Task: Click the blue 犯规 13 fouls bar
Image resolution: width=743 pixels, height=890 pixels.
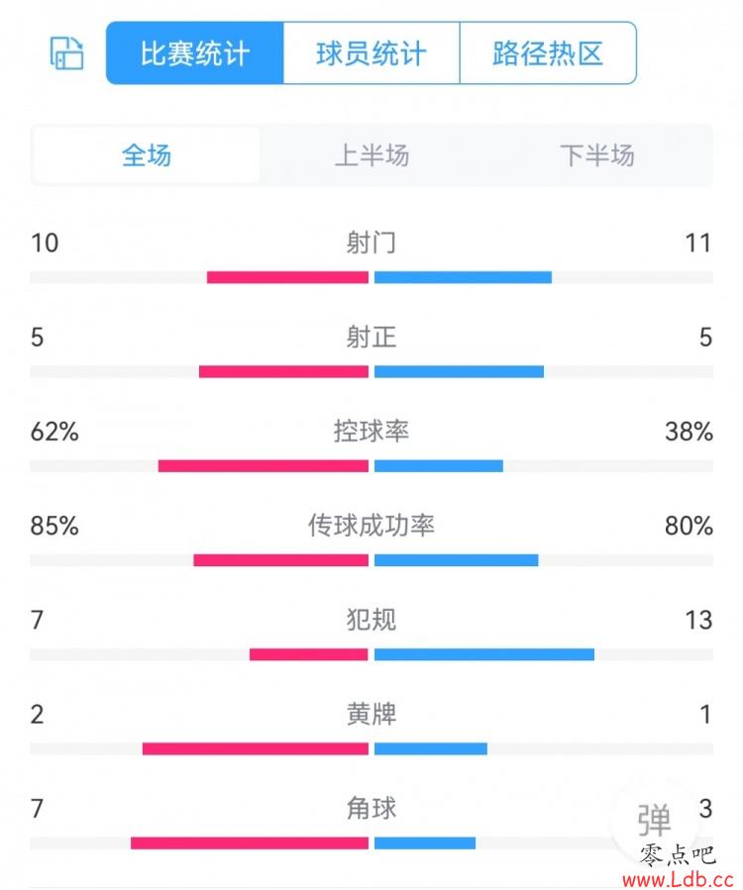Action: pos(484,654)
